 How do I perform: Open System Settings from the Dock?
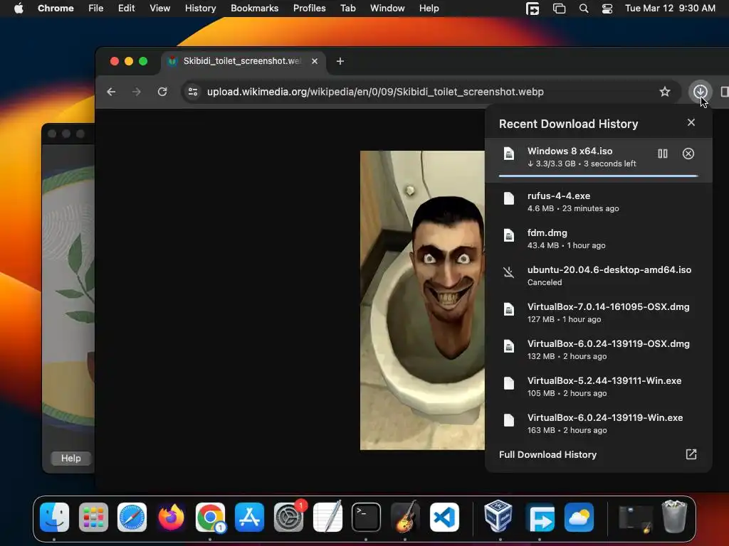(288, 517)
